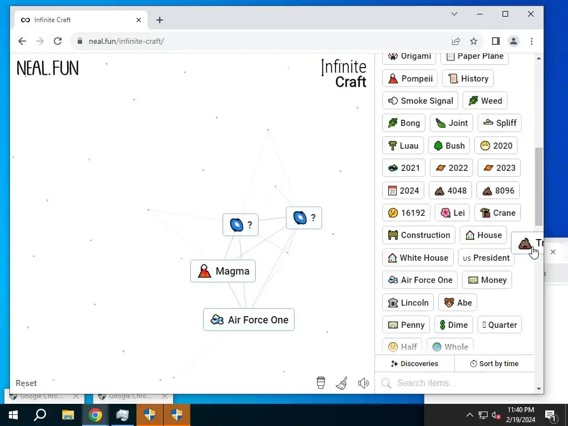Pick the Lei item

[452, 212]
